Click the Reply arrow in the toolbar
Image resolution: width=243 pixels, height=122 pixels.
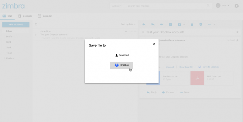point(144,25)
